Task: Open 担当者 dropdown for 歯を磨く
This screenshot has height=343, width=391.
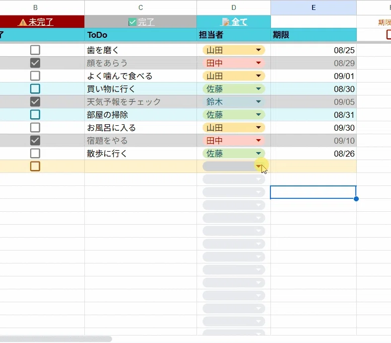Action: pyautogui.click(x=259, y=50)
